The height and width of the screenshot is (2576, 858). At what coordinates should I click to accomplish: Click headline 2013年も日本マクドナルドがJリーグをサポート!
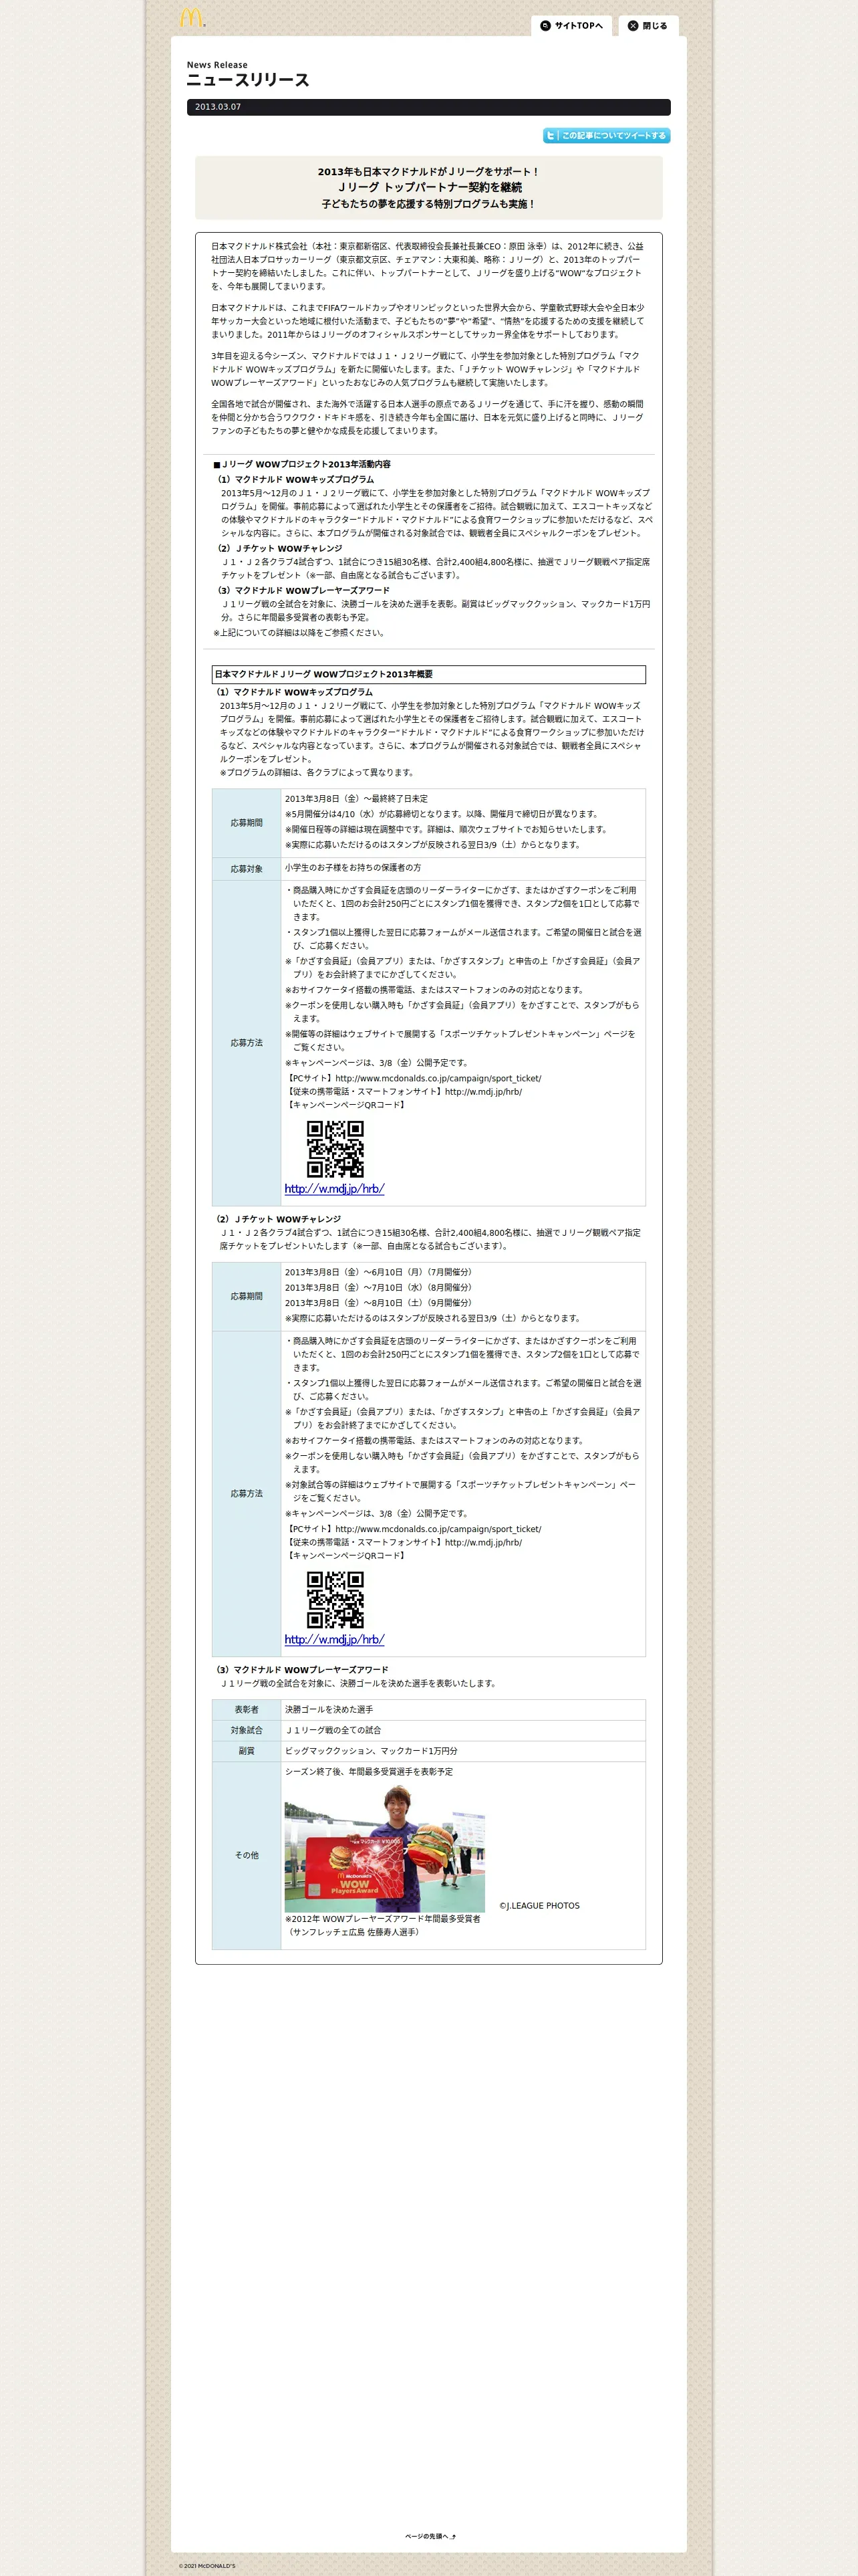[x=428, y=171]
